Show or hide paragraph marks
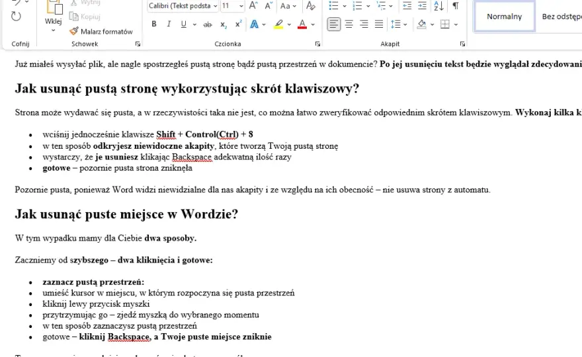 pos(456,6)
